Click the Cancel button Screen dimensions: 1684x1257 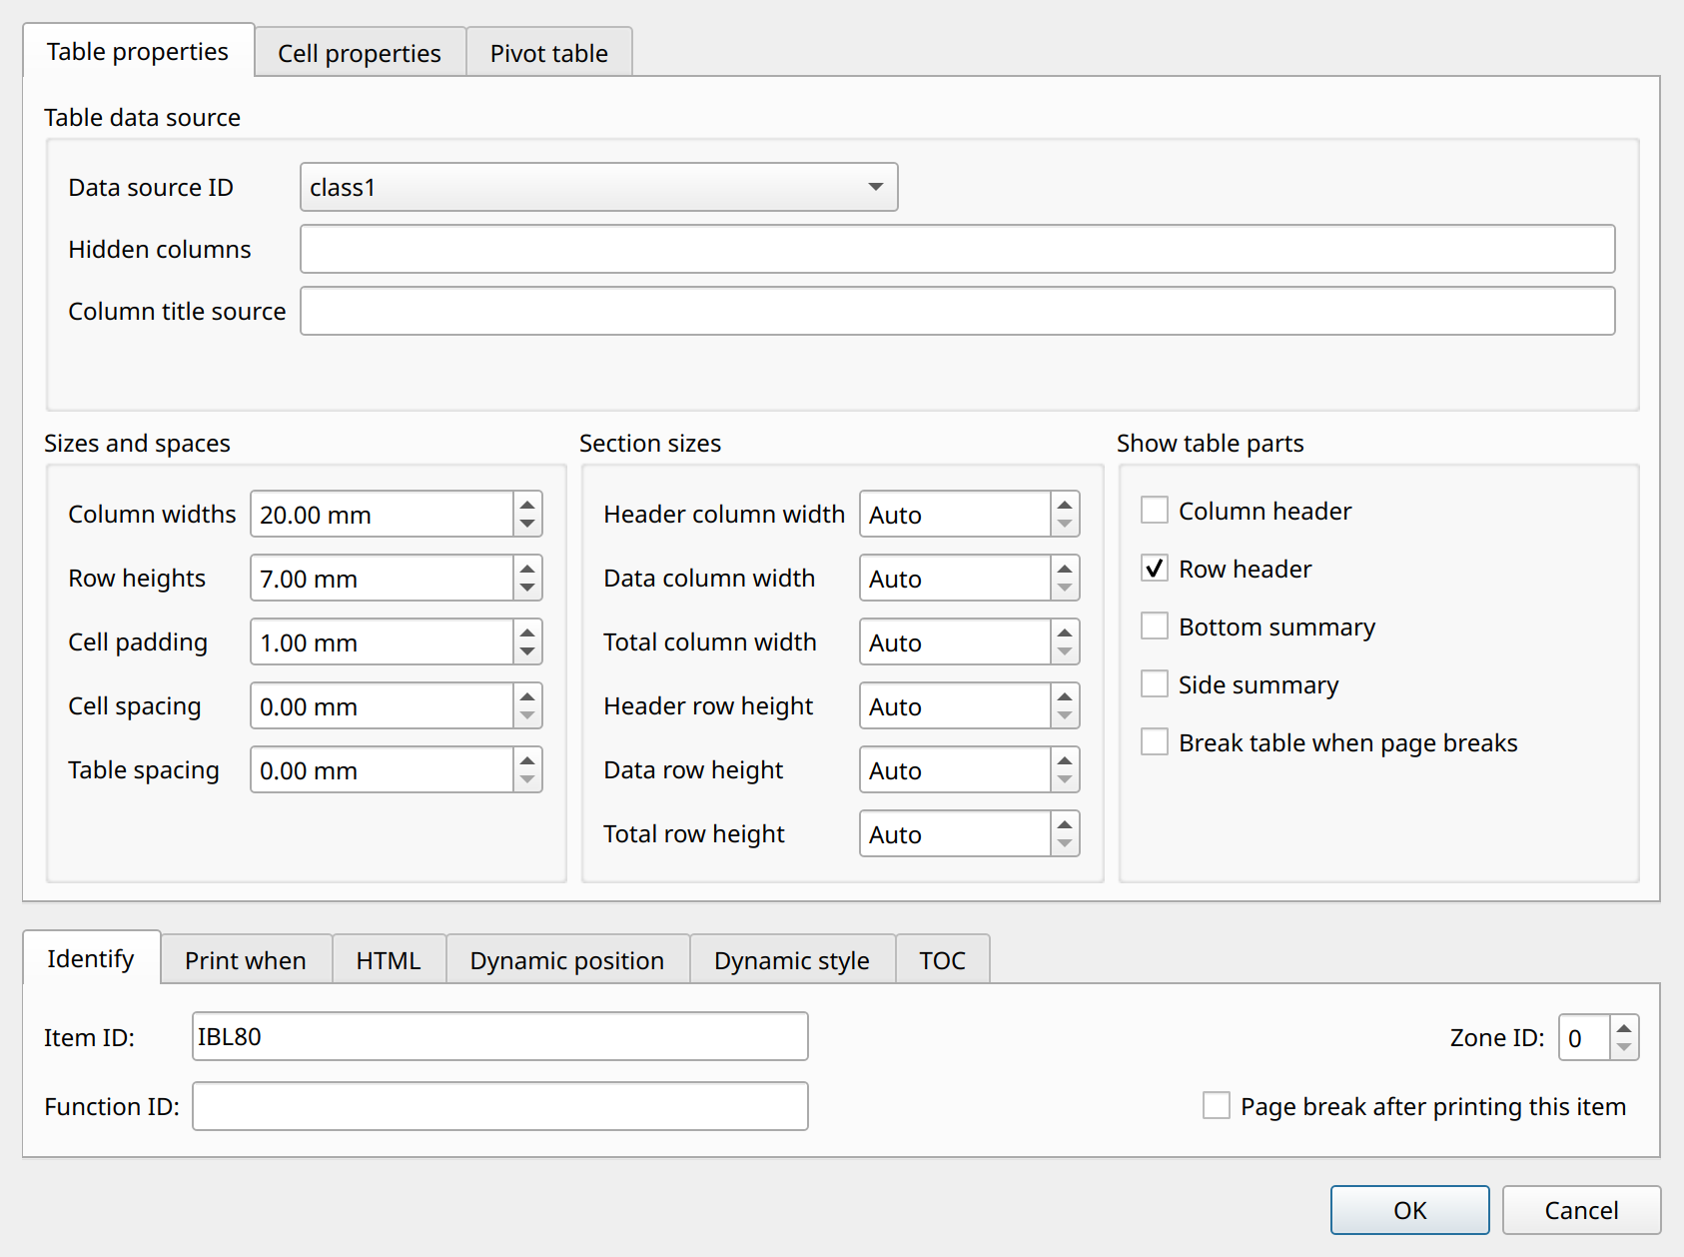[1582, 1210]
